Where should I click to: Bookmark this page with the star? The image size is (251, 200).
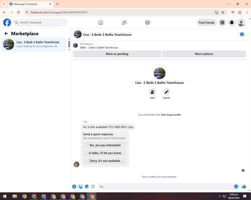click(x=223, y=12)
